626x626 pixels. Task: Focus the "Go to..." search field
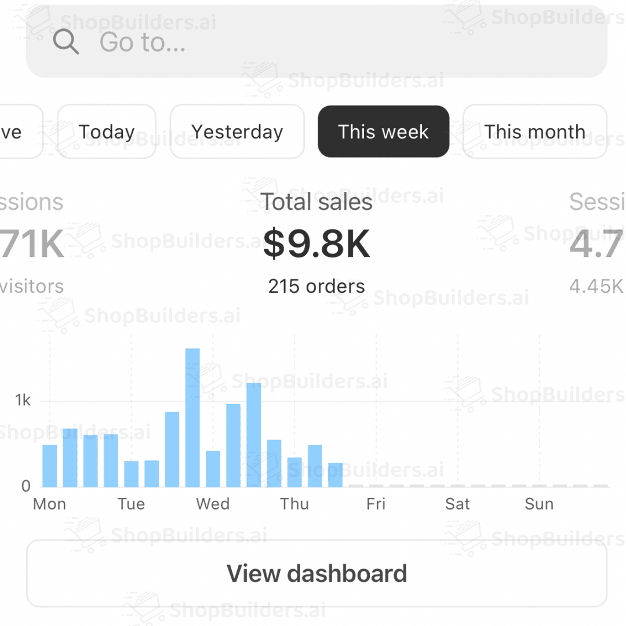tap(325, 42)
